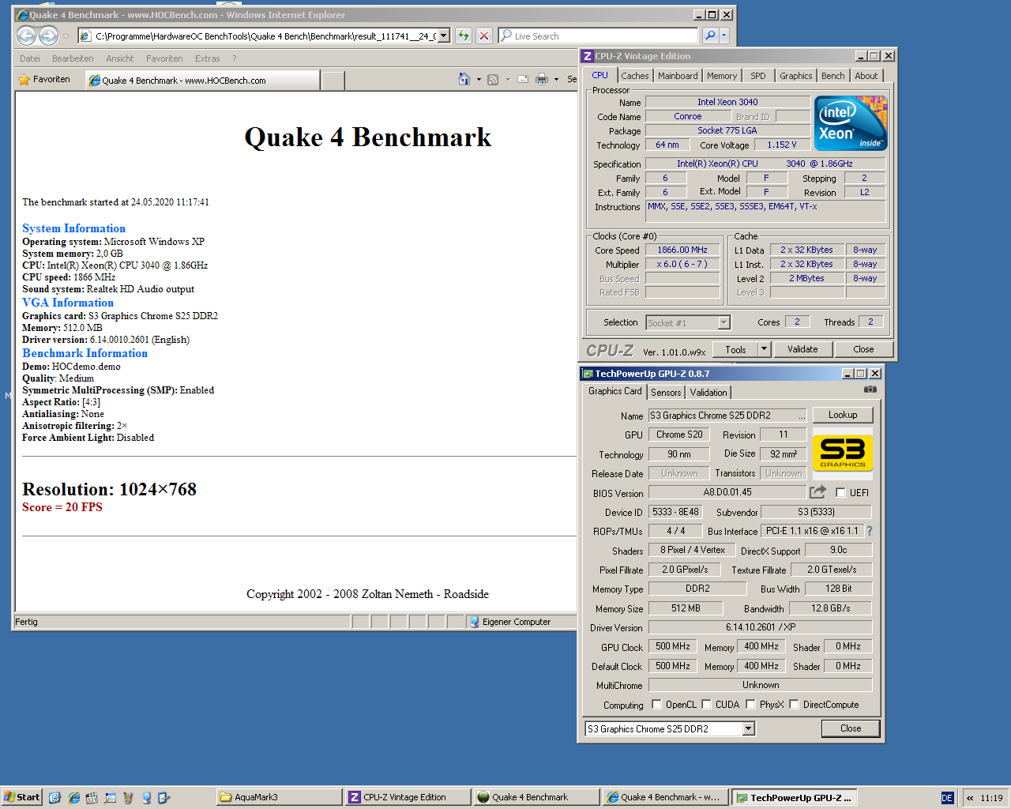
Task: Switch to the Memory tab in CPU-Z
Action: click(x=722, y=76)
